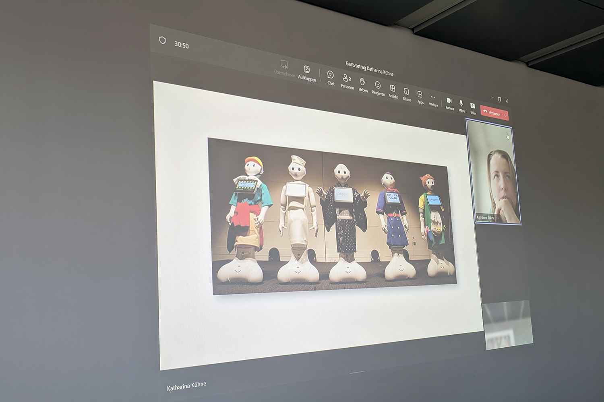Image resolution: width=604 pixels, height=402 pixels.
Task: Open the Ansicht view options
Action: 393,91
